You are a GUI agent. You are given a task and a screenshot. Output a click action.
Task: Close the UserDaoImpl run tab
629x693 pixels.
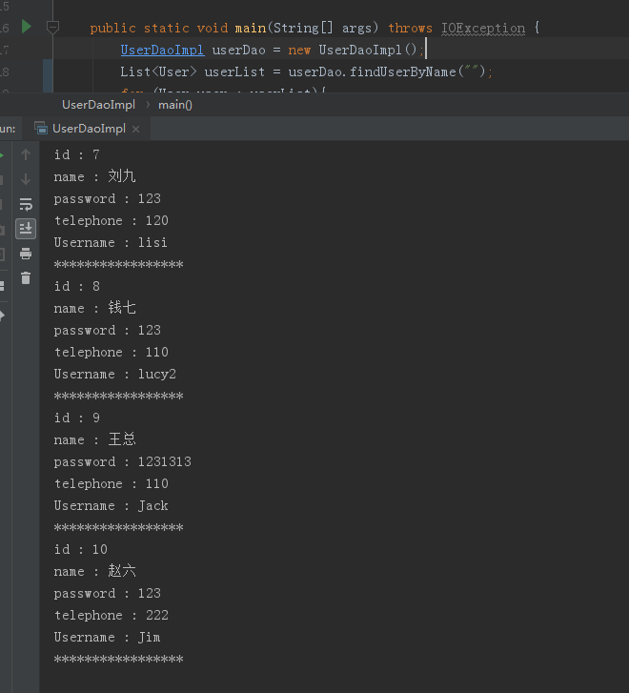click(136, 130)
